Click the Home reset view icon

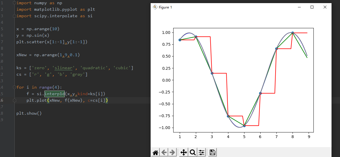(x=155, y=152)
